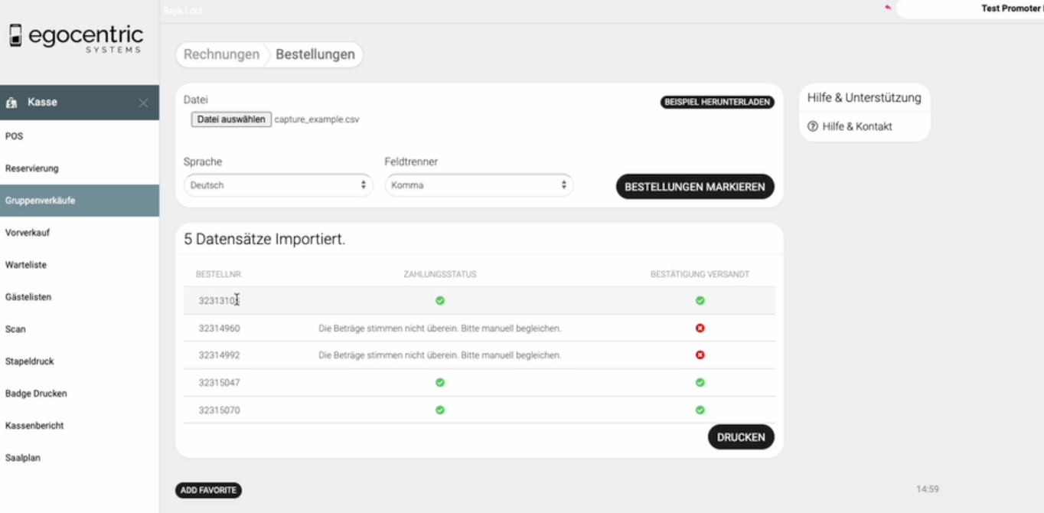Click the Add Favorite button
This screenshot has width=1044, height=513.
[x=208, y=491]
